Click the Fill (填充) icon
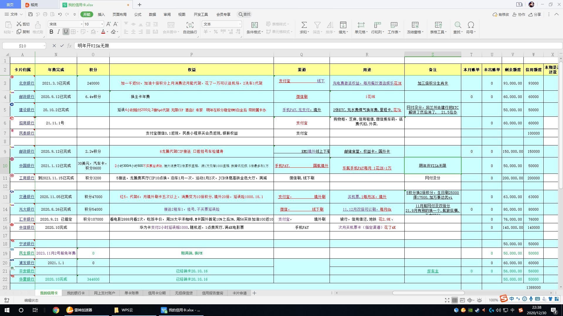The image size is (563, 316). click(343, 25)
